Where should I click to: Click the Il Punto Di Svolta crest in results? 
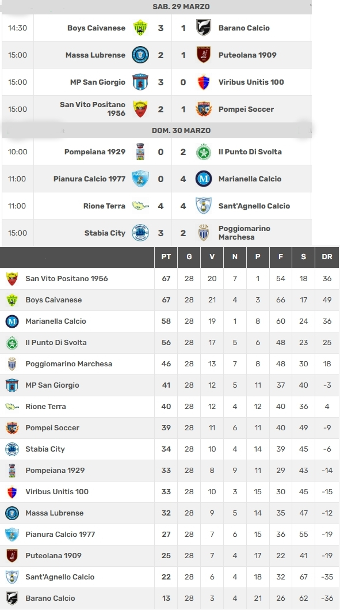click(203, 151)
